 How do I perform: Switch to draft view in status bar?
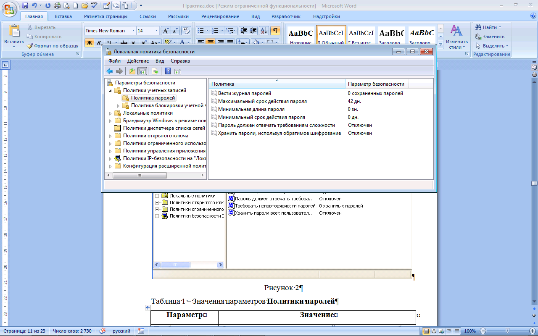458,331
